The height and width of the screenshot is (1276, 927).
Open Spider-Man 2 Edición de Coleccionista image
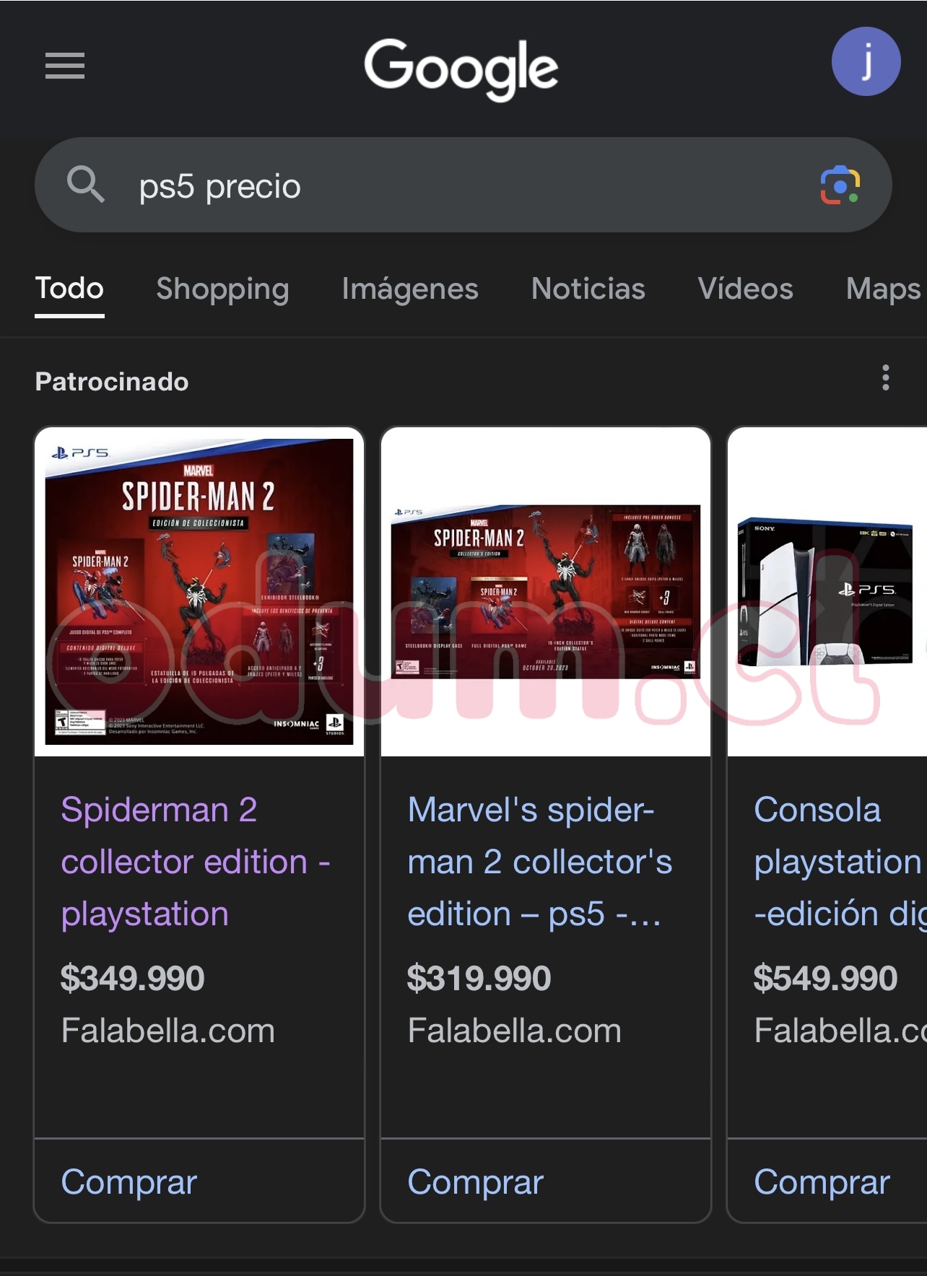(x=199, y=591)
